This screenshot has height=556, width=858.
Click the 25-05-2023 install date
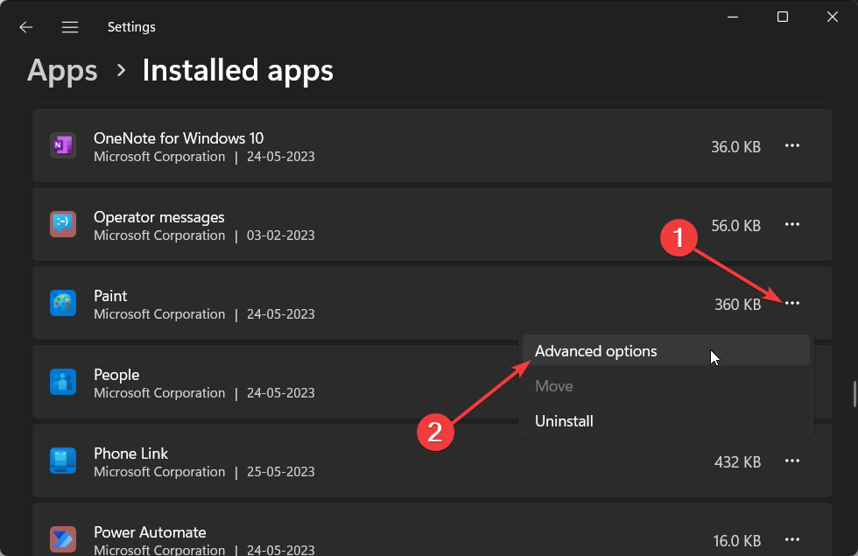[281, 472]
